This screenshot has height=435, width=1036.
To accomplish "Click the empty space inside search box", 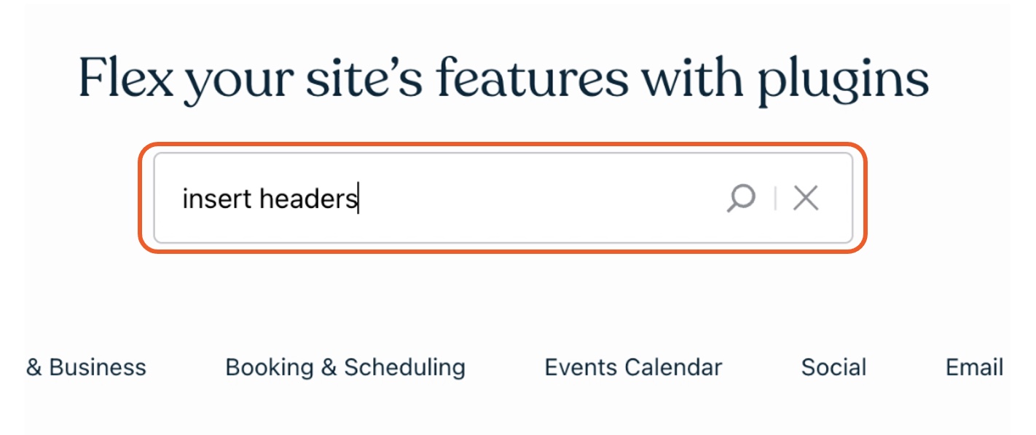I will 539,198.
